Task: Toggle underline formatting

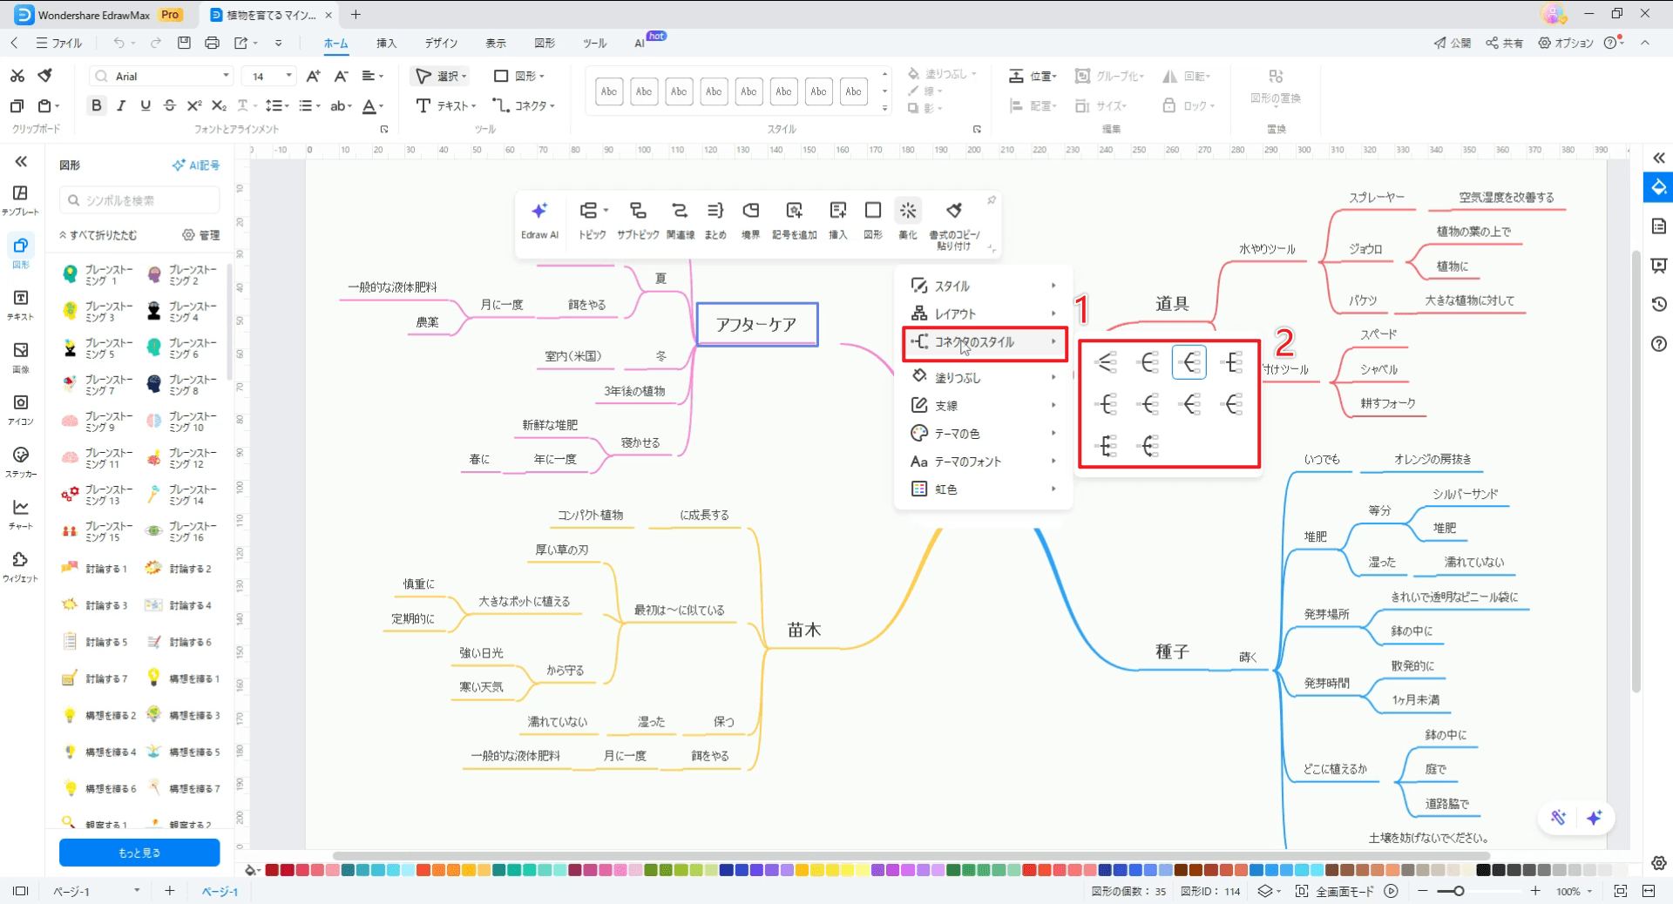Action: 146,105
